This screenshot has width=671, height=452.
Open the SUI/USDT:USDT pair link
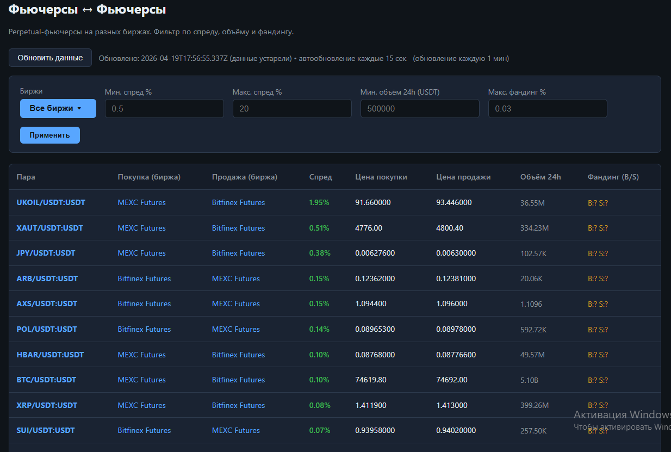(x=46, y=430)
